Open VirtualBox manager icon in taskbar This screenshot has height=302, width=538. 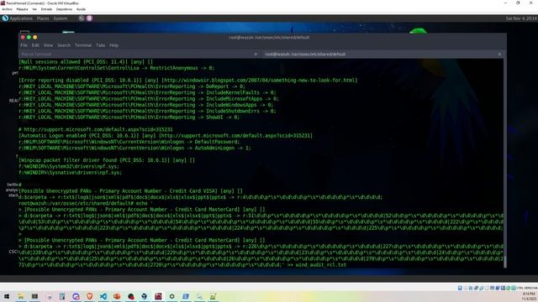[x=145, y=296]
